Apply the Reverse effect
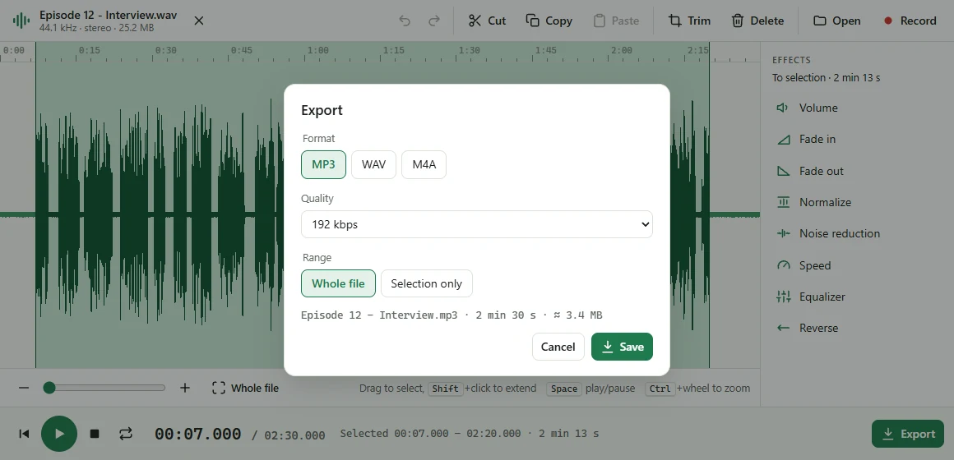The image size is (954, 460). [x=857, y=328]
